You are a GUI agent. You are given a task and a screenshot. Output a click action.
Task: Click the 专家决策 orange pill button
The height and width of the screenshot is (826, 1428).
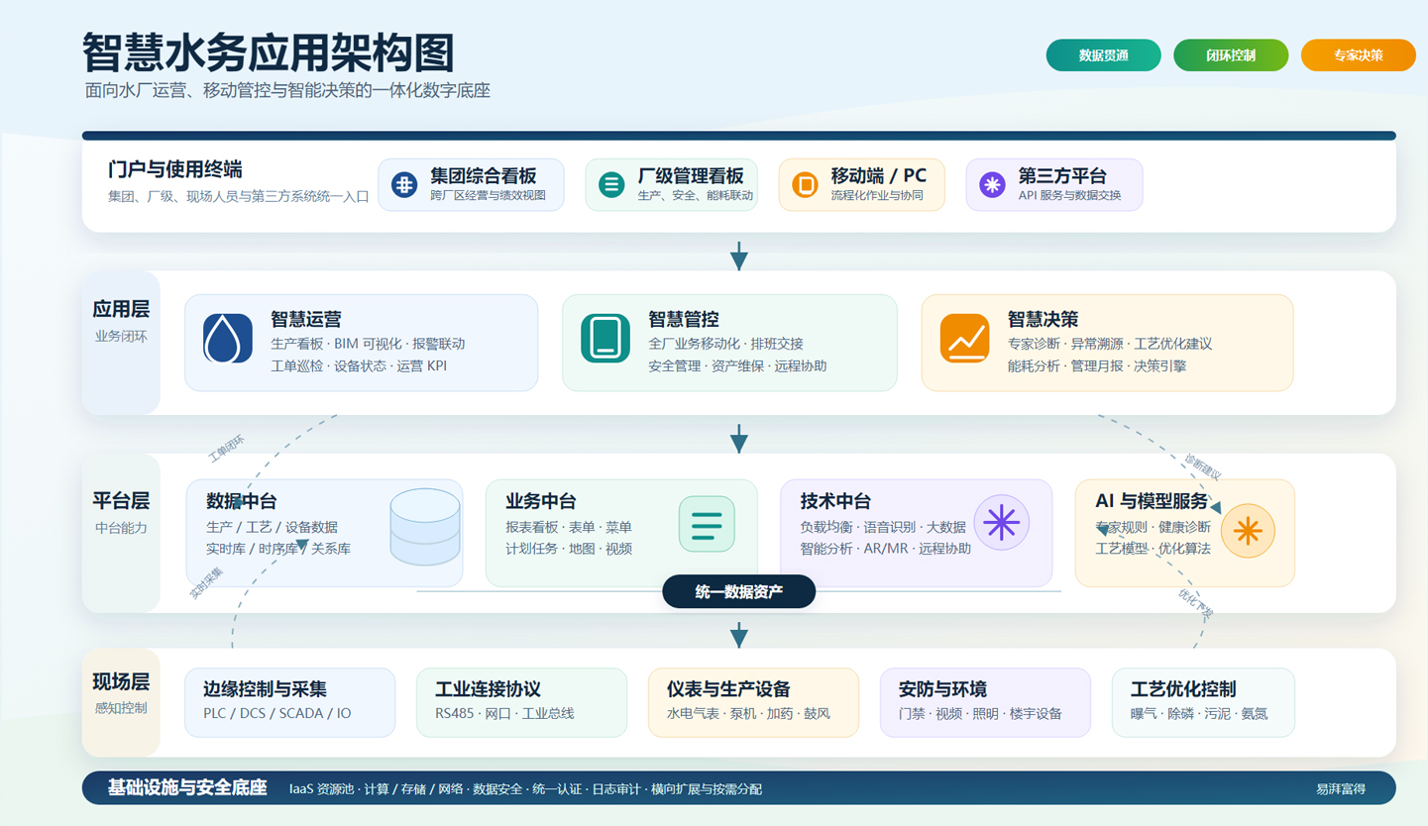[1359, 55]
